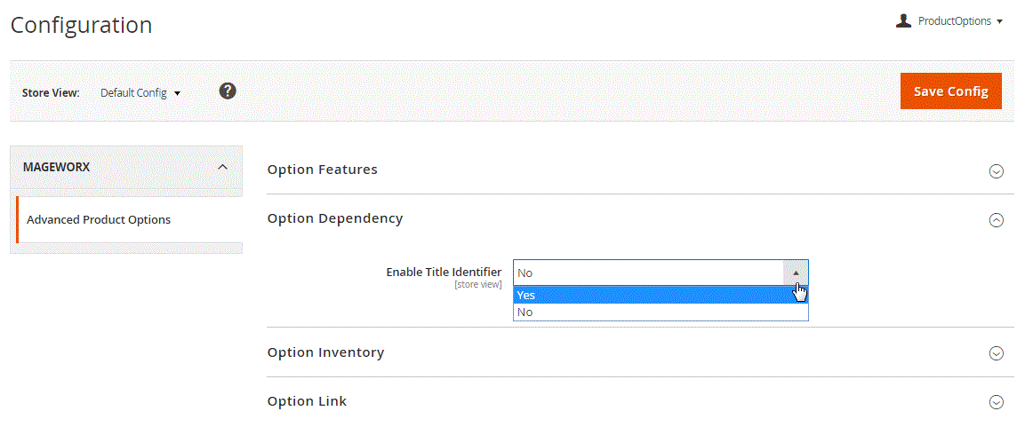The height and width of the screenshot is (435, 1025).
Task: Open the Option Link section title
Action: [307, 401]
